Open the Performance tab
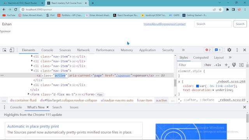The height and width of the screenshot is (140, 249). tap(105, 50)
